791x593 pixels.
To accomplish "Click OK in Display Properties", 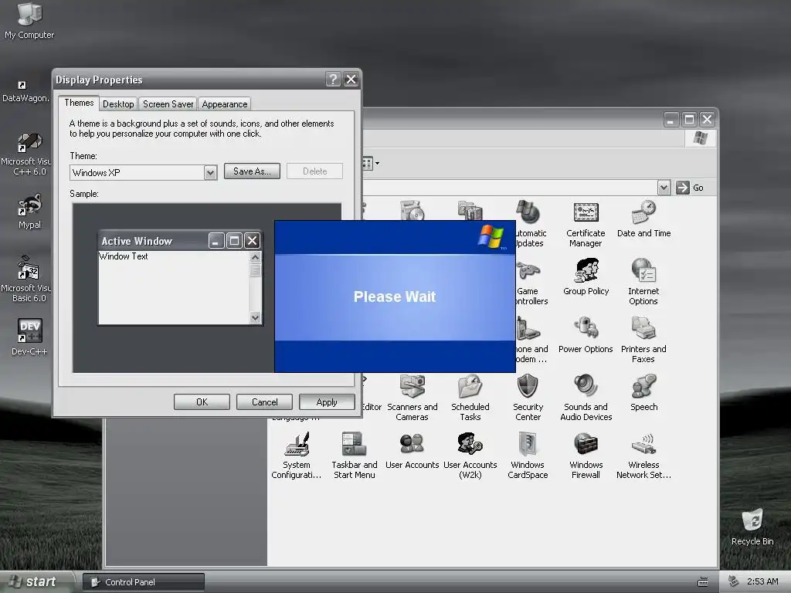I will click(x=202, y=402).
